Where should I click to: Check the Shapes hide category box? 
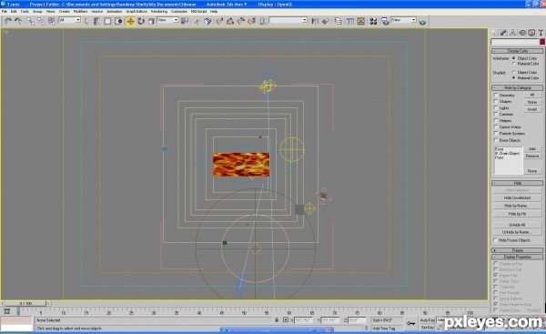point(496,101)
